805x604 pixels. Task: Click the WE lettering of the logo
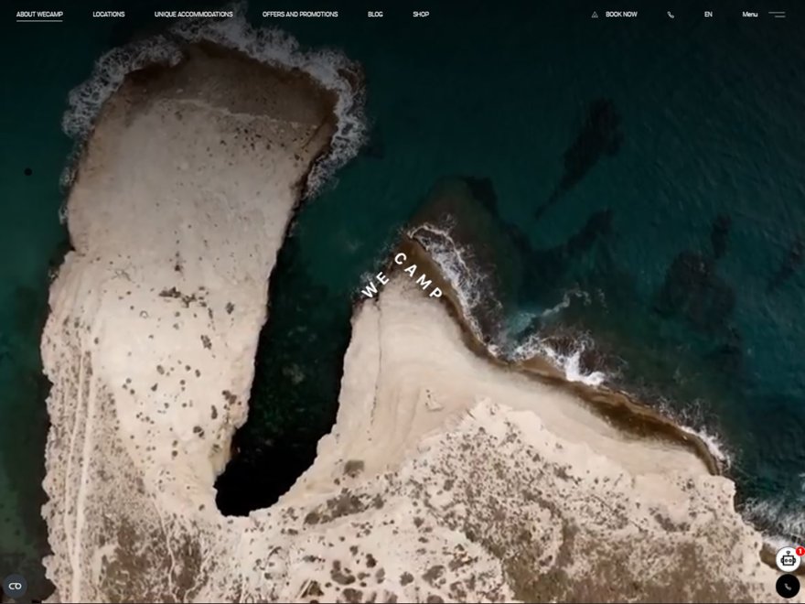click(x=376, y=286)
